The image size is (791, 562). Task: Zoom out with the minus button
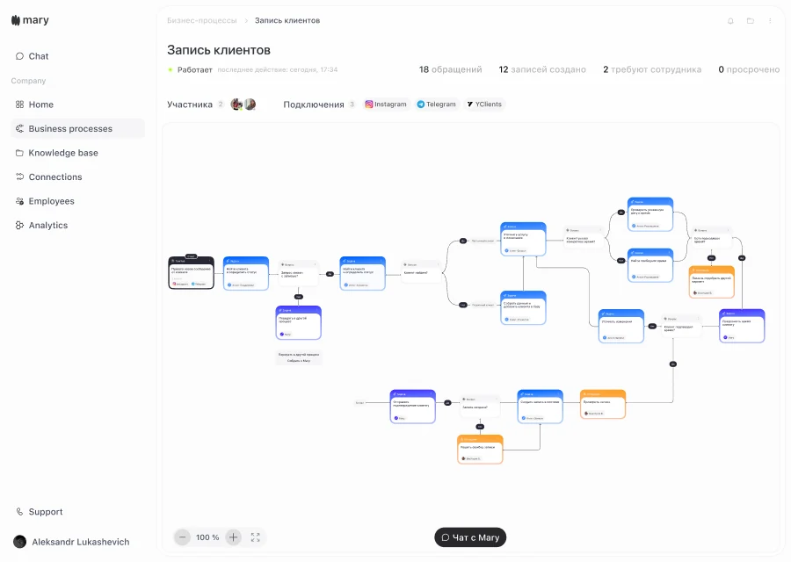pos(183,537)
